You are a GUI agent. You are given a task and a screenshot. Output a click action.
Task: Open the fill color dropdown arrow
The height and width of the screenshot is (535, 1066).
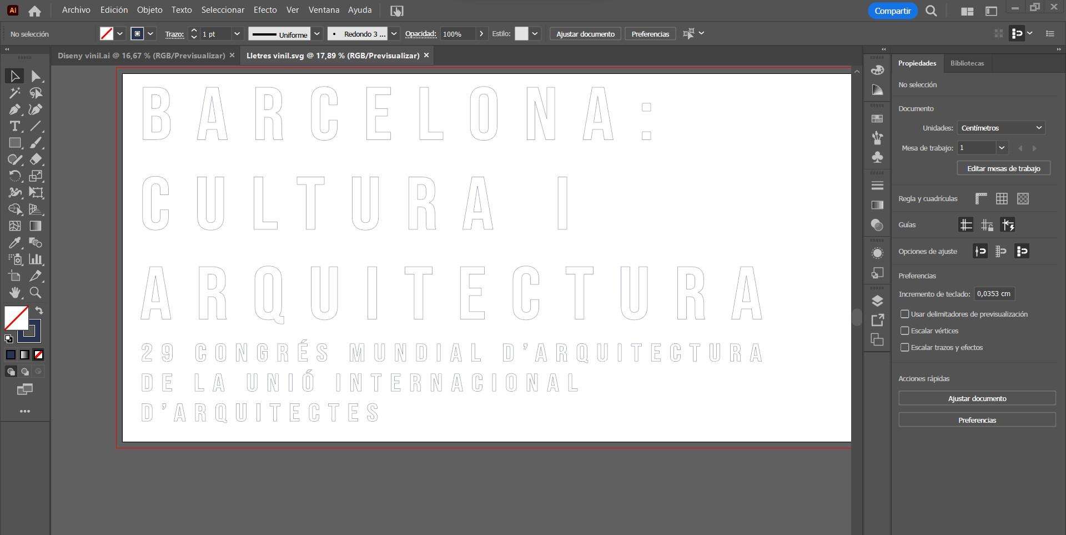click(x=120, y=34)
